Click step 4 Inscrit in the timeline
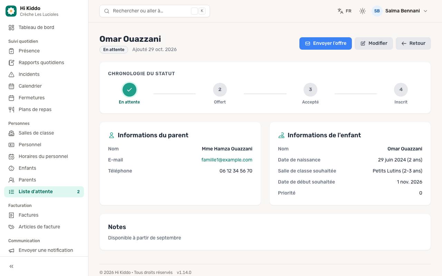Screen dimensions: 442x276 pos(401,90)
